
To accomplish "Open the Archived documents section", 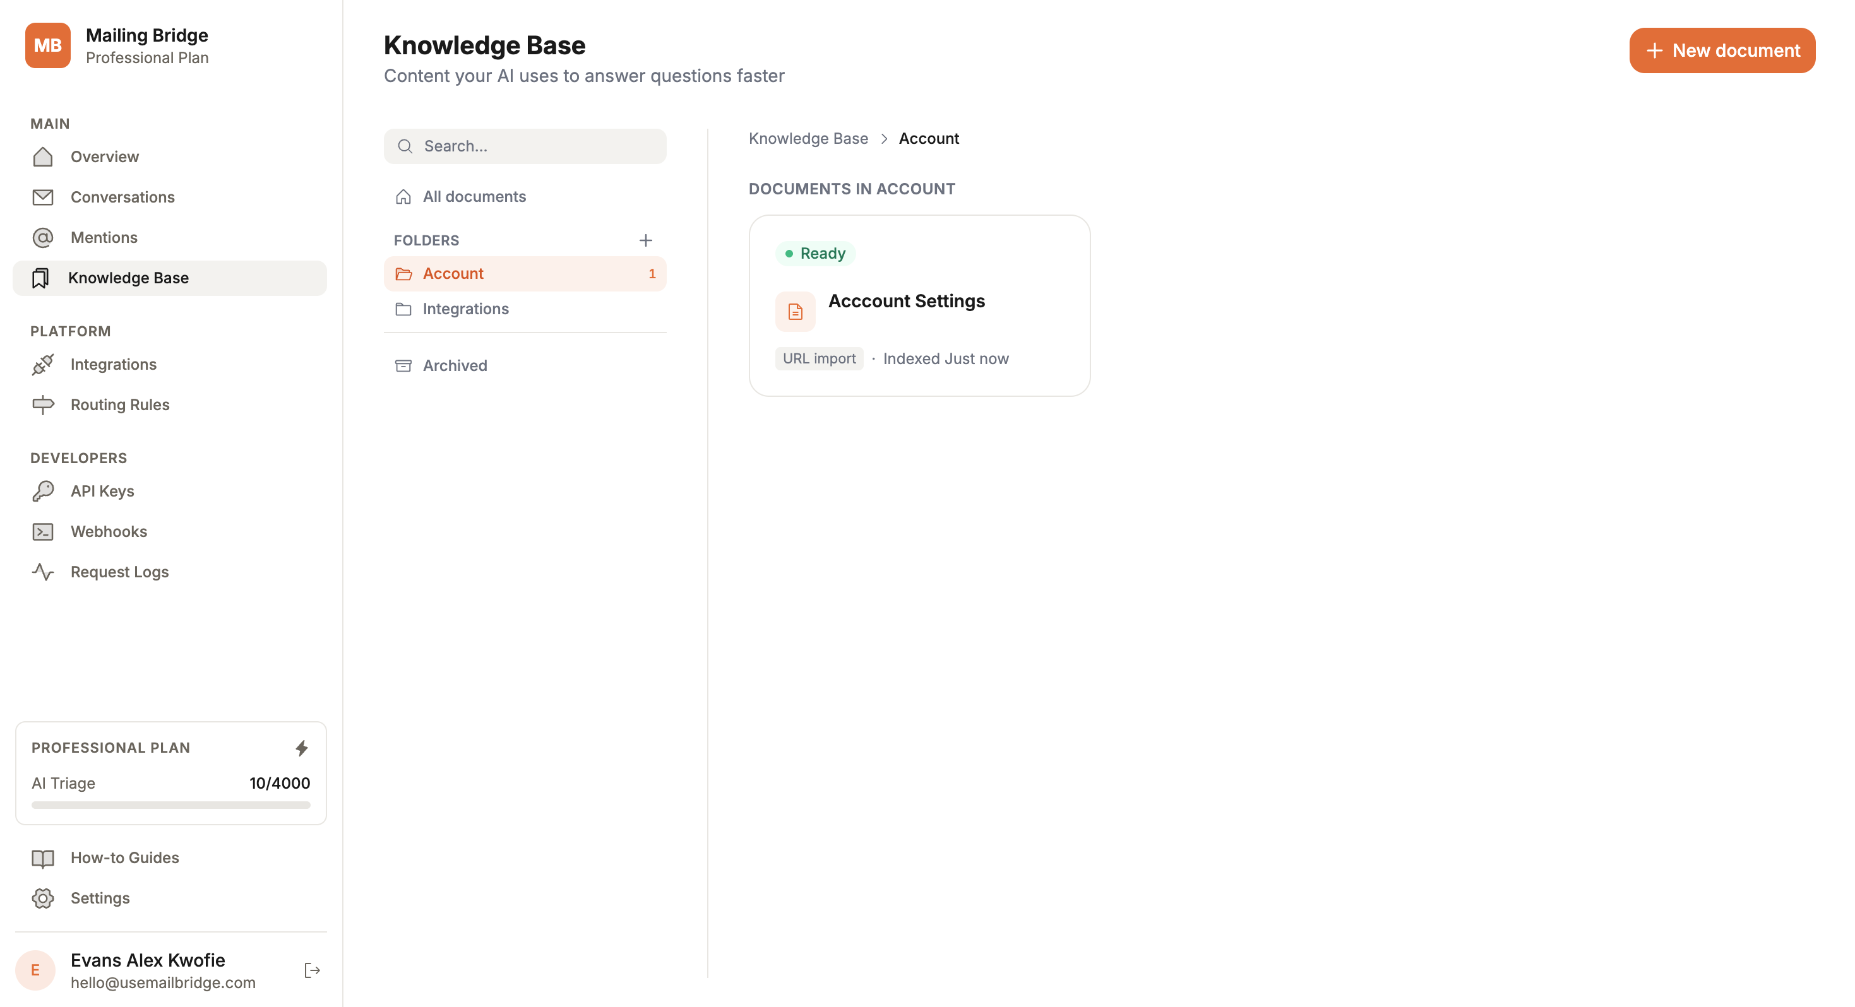I will (455, 365).
